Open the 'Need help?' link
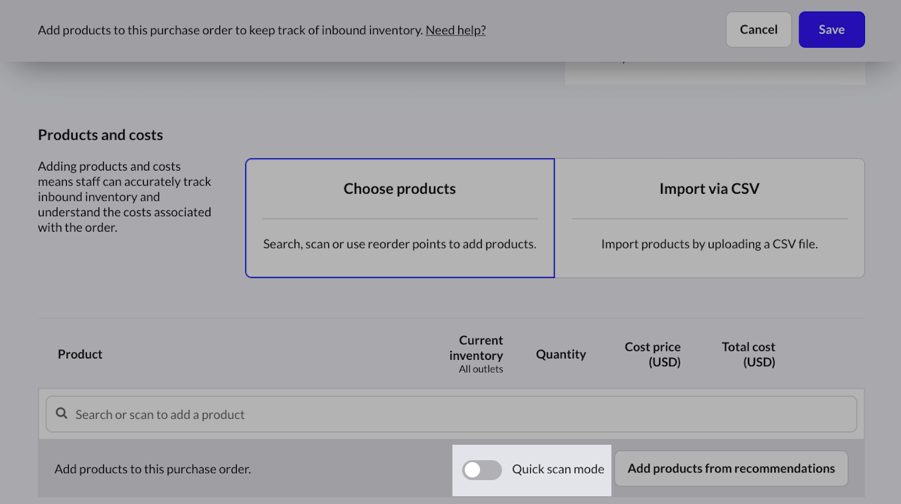Image resolution: width=901 pixels, height=504 pixels. [x=455, y=30]
